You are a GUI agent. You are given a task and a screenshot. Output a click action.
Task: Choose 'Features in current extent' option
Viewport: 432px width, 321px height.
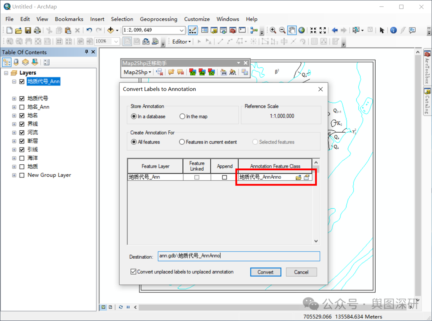point(182,142)
